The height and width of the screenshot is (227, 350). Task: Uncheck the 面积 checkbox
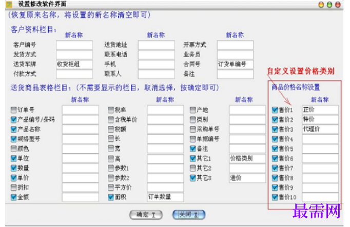click(111, 197)
